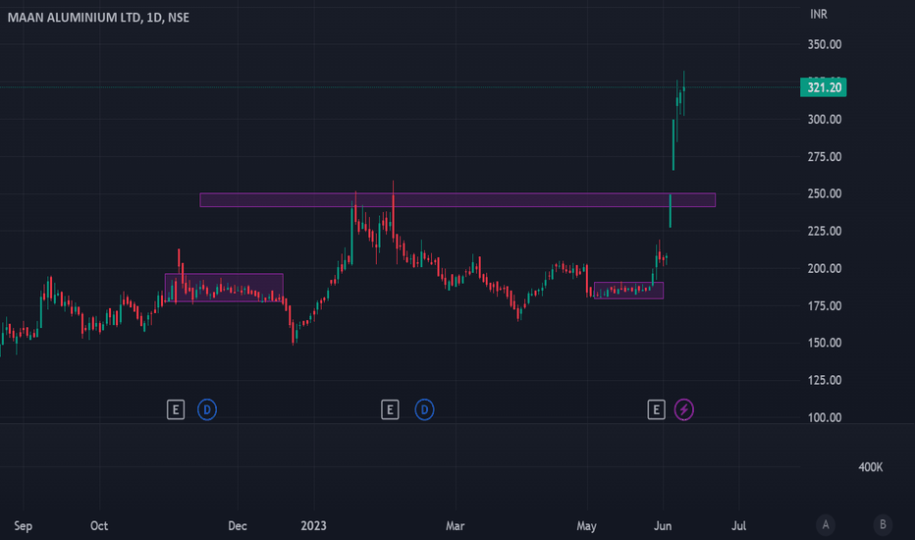Click the earnings E marker near June
Image resolution: width=915 pixels, height=540 pixels.
[x=656, y=409]
